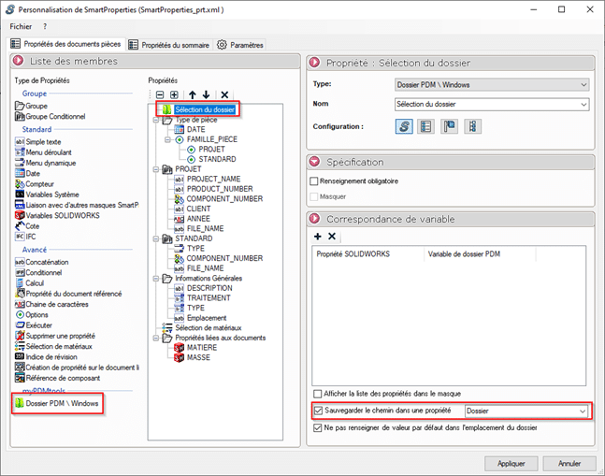Image resolution: width=605 pixels, height=476 pixels.
Task: Pick the Concaténation property type
Action: pos(42,262)
